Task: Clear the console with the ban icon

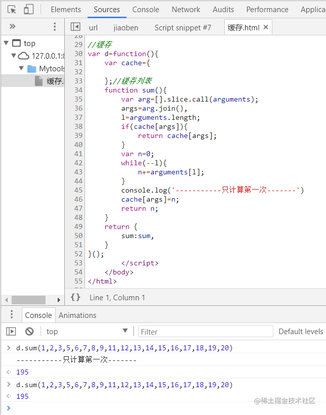Action: (29, 332)
